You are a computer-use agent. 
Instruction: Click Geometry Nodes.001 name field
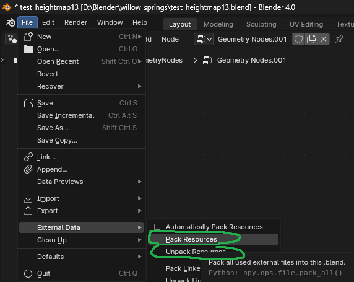click(x=253, y=39)
